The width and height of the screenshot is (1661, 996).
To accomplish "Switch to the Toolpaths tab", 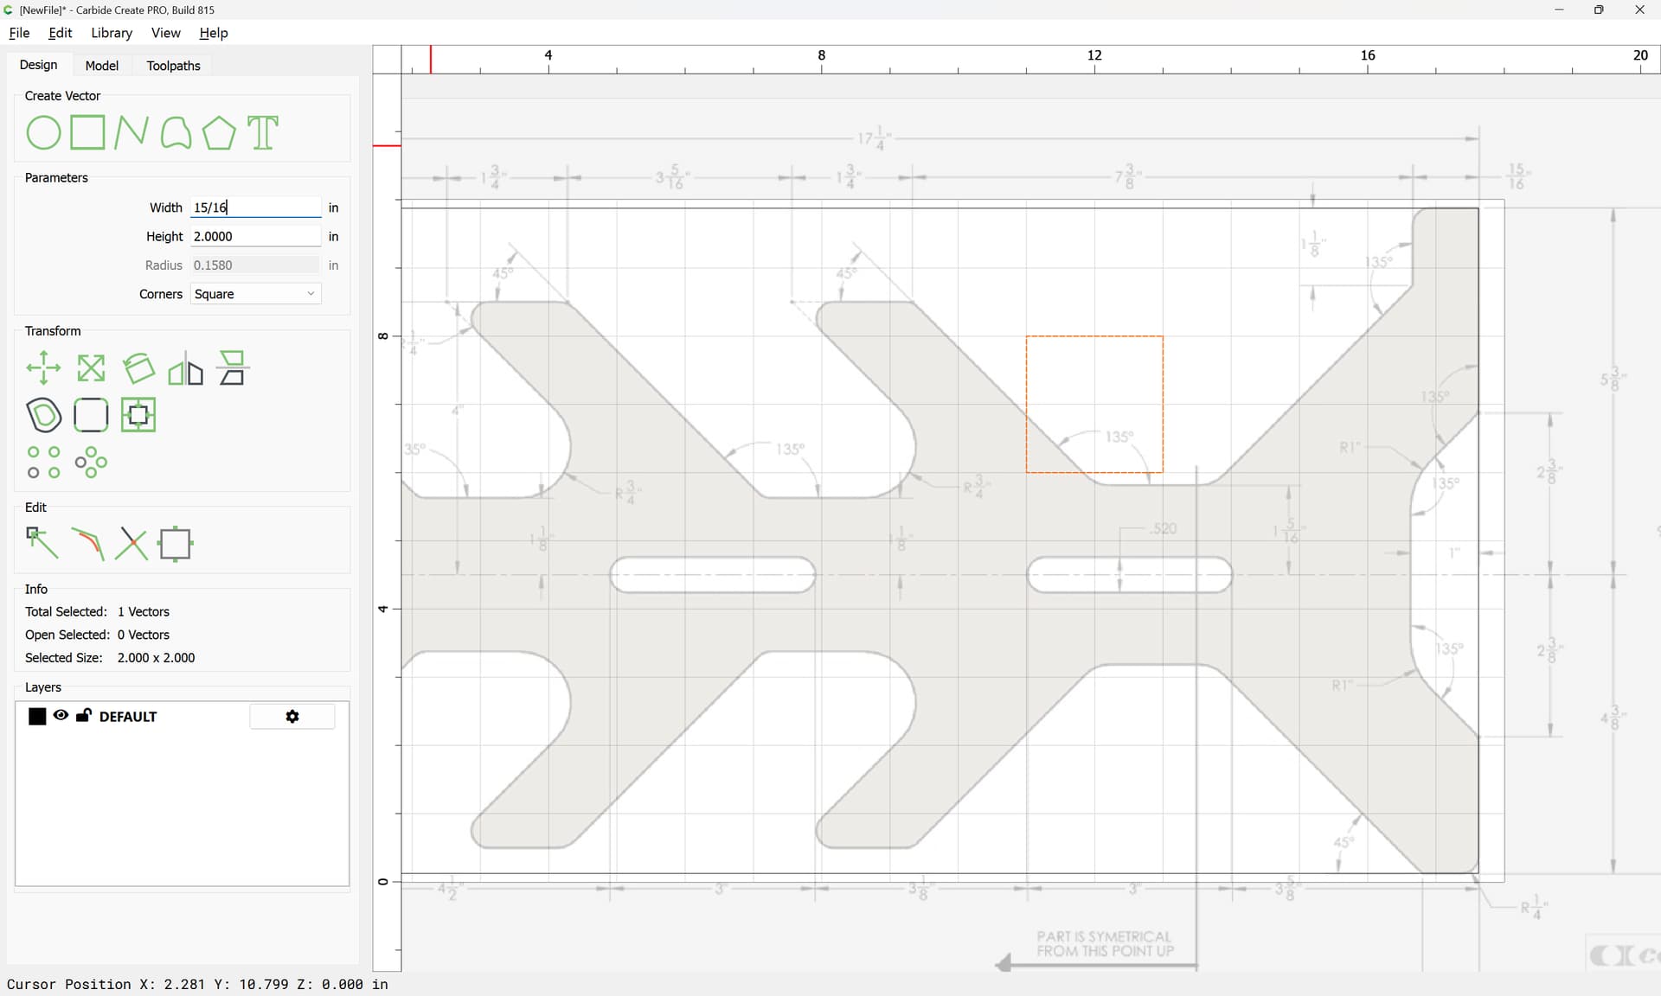I will coord(173,66).
